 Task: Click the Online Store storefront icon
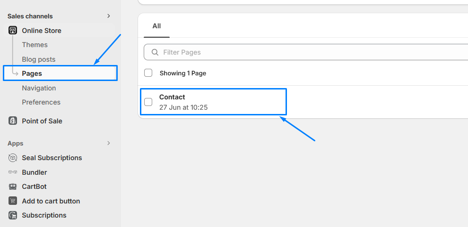click(x=13, y=30)
